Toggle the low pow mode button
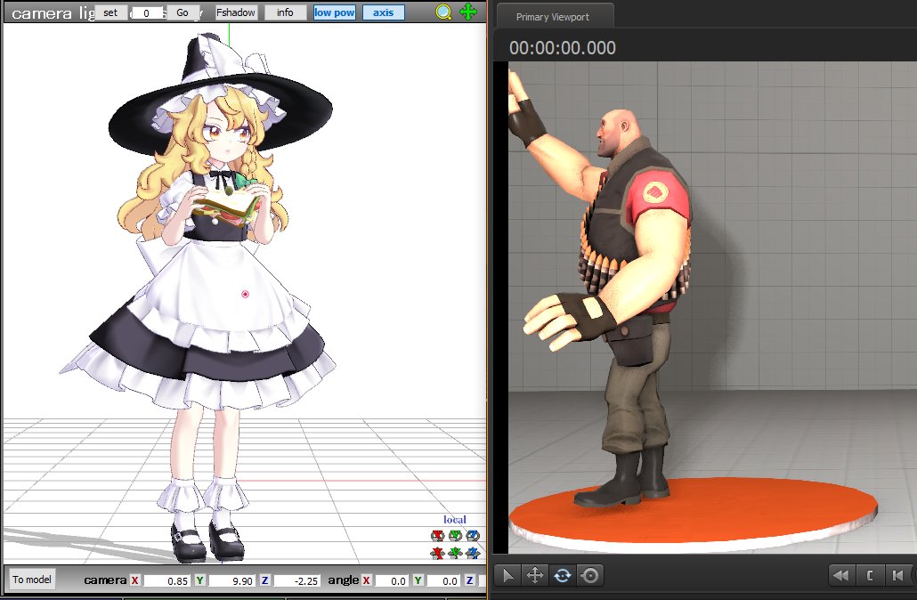 pos(335,12)
